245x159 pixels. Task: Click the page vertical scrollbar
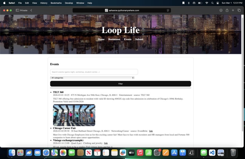tap(243, 75)
